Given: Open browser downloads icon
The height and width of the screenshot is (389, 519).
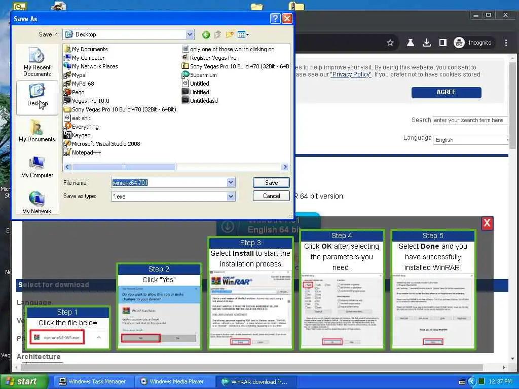Looking at the screenshot, I should pos(427,43).
